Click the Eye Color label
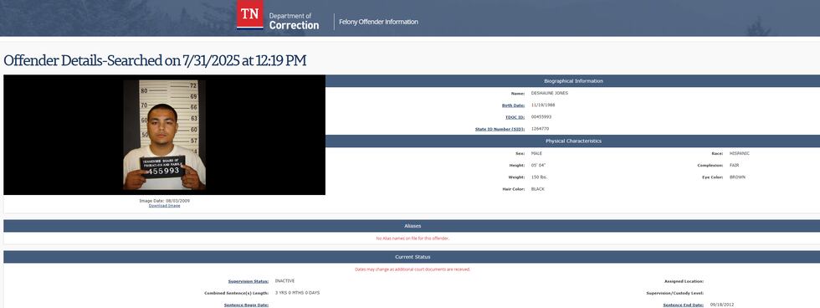 point(713,177)
